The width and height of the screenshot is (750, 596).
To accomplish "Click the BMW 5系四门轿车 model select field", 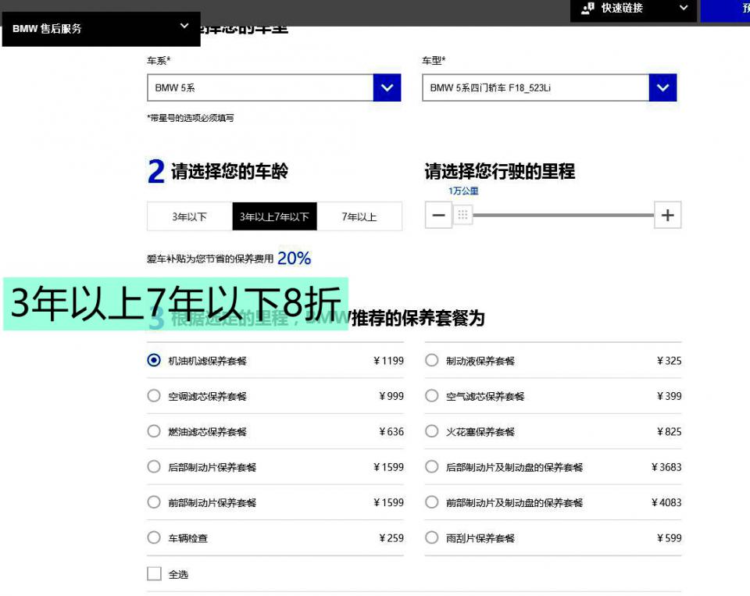I will click(549, 87).
